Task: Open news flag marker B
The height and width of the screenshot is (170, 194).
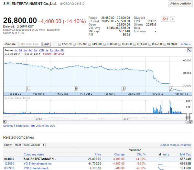Action: coord(124,89)
